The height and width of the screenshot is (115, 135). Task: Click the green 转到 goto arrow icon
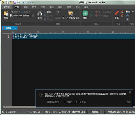(85, 13)
